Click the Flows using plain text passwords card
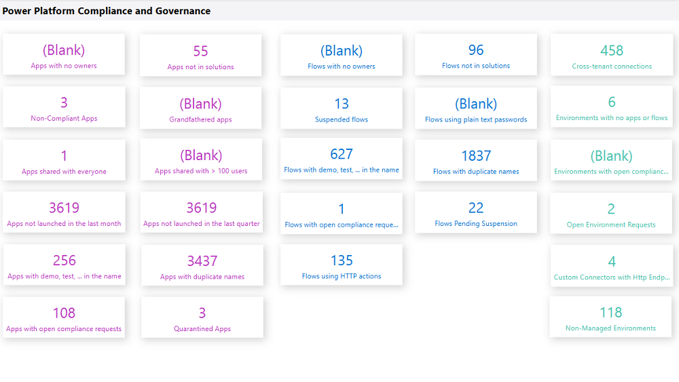The image size is (679, 382). 476,108
